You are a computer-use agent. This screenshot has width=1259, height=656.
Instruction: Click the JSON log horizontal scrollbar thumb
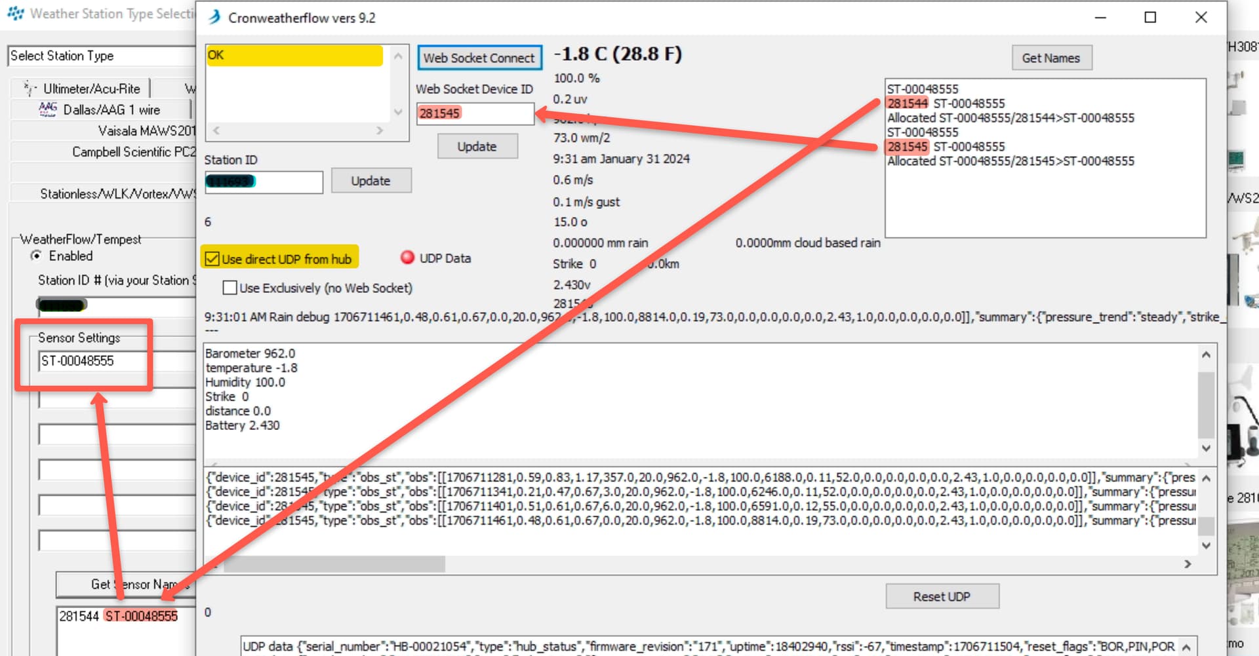[x=334, y=564]
